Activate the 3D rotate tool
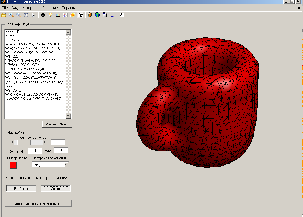The width and height of the screenshot is (303, 217). pos(26,15)
